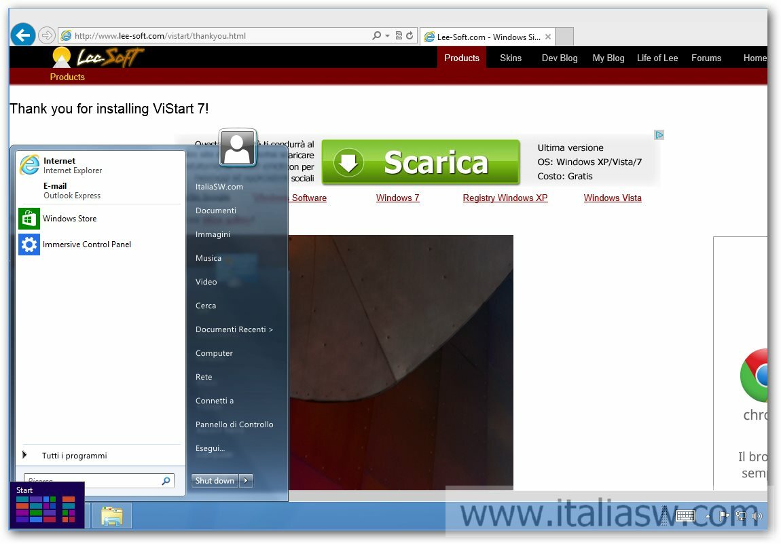This screenshot has height=544, width=781.
Task: Click the LeeSoft logo
Action: [x=98, y=57]
